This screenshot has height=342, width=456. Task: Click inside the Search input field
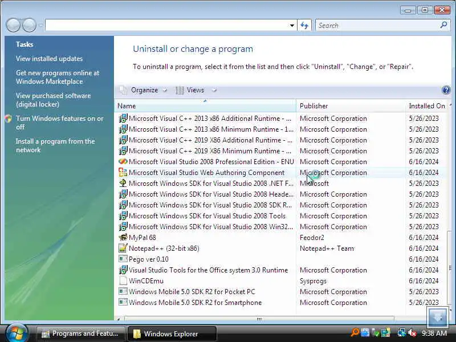(x=378, y=25)
